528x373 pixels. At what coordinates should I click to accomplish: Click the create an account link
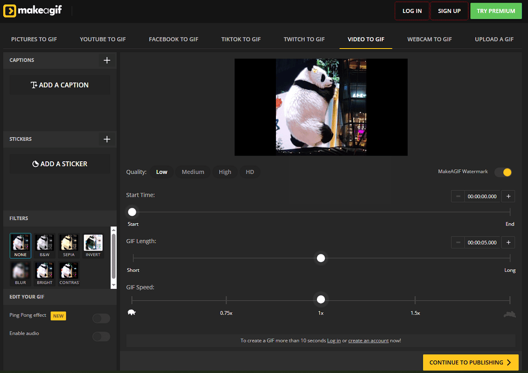(x=368, y=340)
